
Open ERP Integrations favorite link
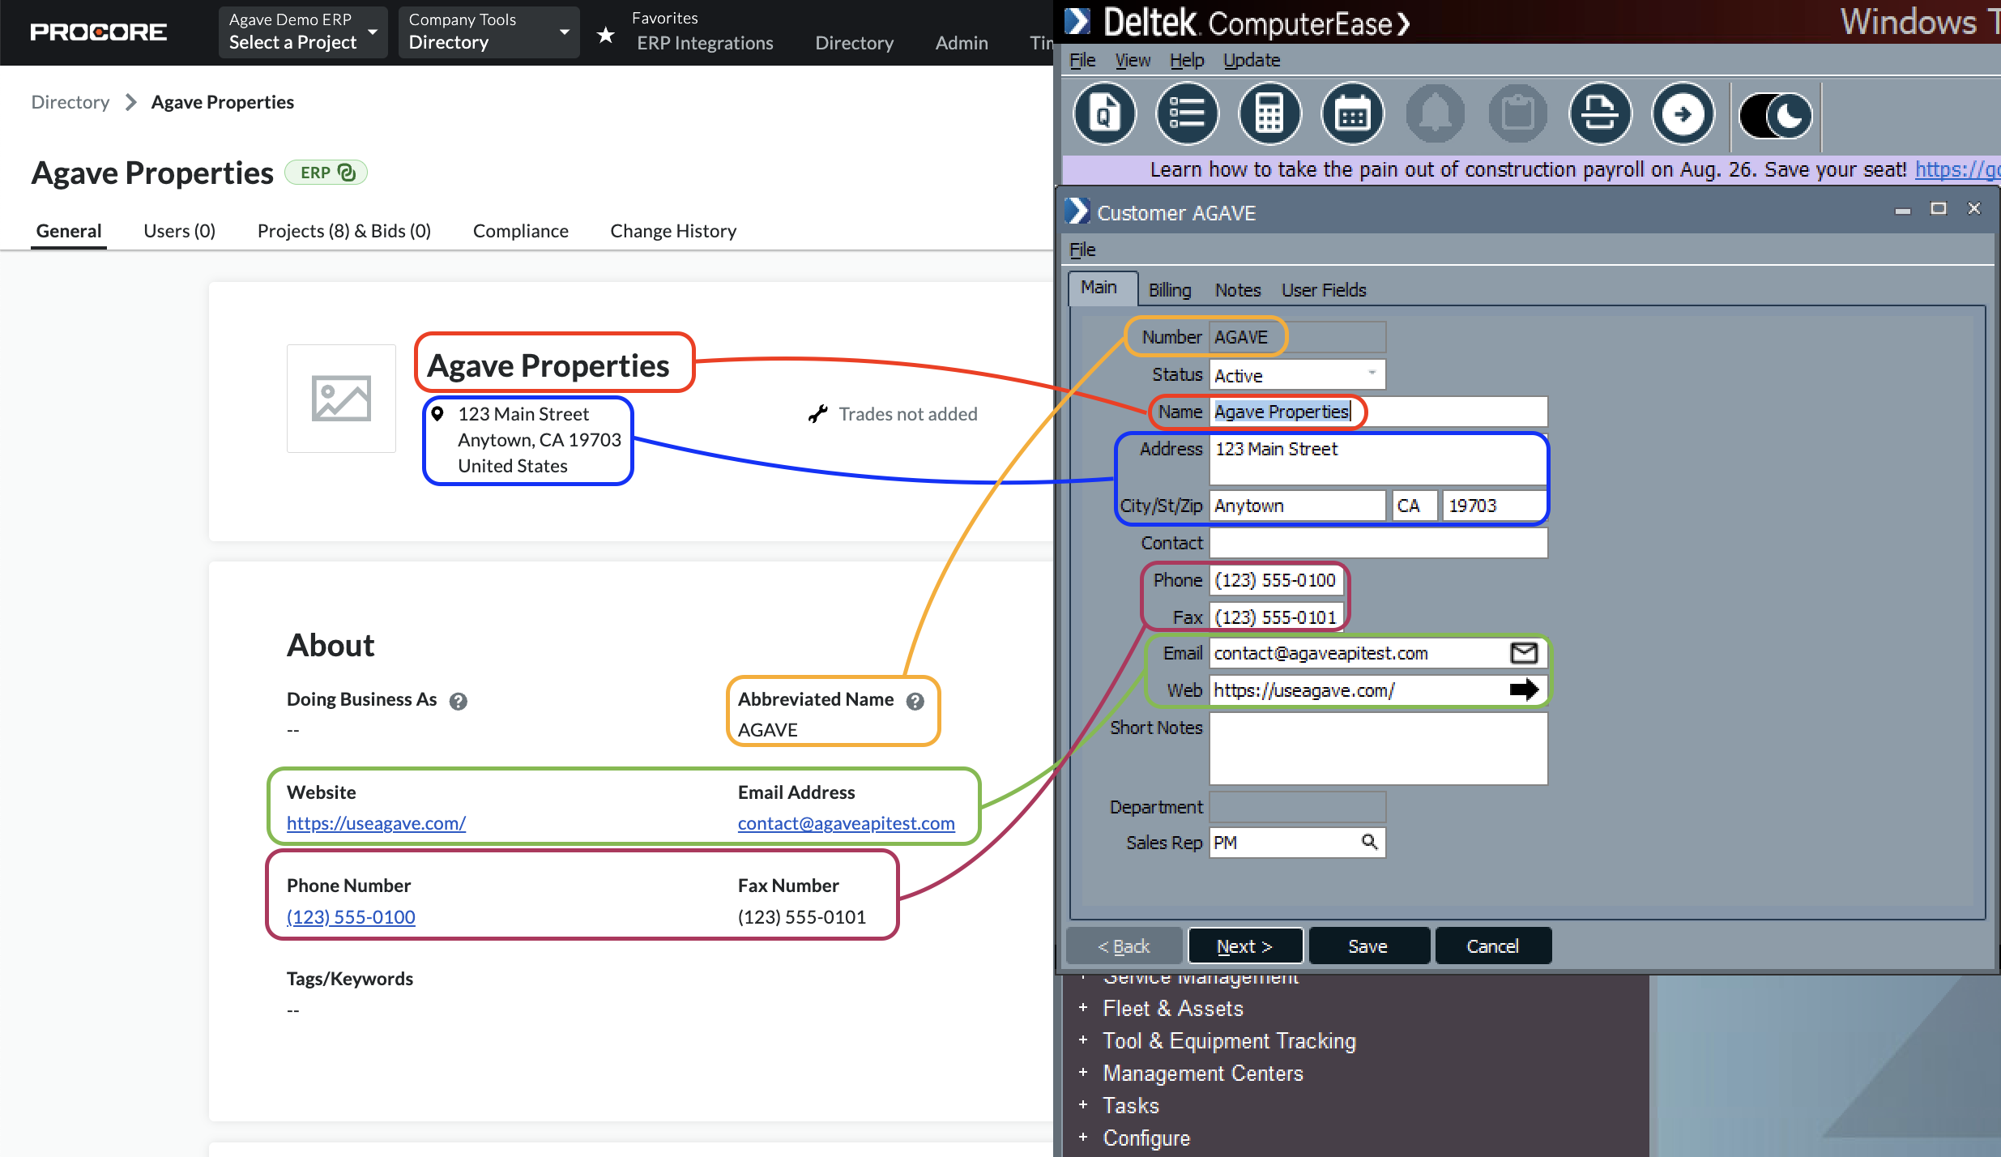(x=705, y=43)
